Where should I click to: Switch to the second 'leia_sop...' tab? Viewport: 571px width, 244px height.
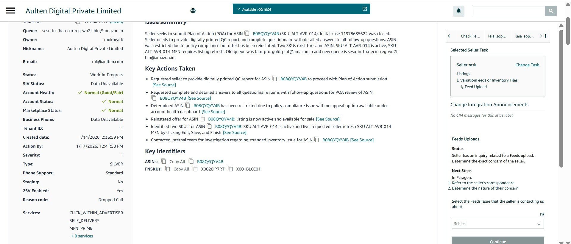[525, 36]
